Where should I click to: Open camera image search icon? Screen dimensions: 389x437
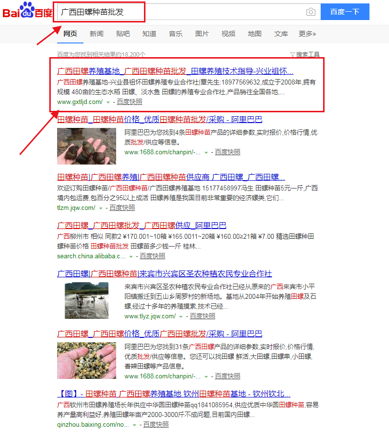pos(311,12)
